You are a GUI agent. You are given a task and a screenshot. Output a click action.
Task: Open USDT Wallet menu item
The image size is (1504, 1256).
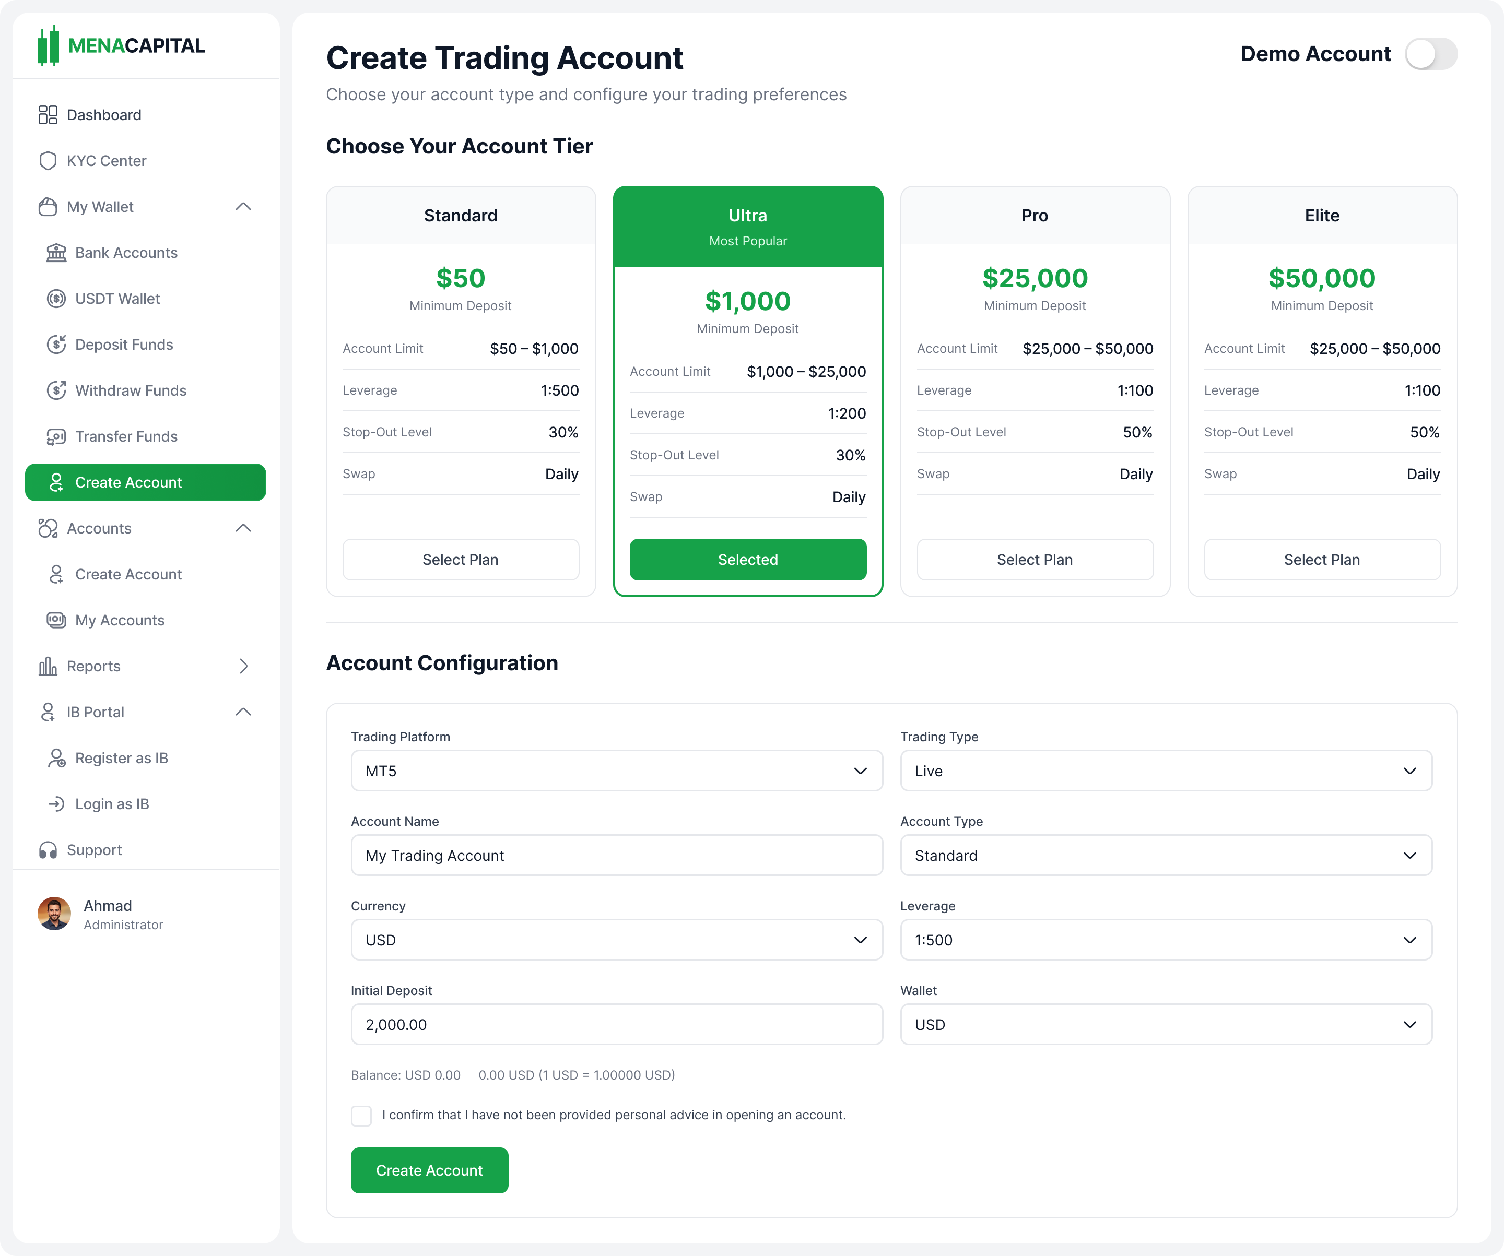tap(145, 299)
